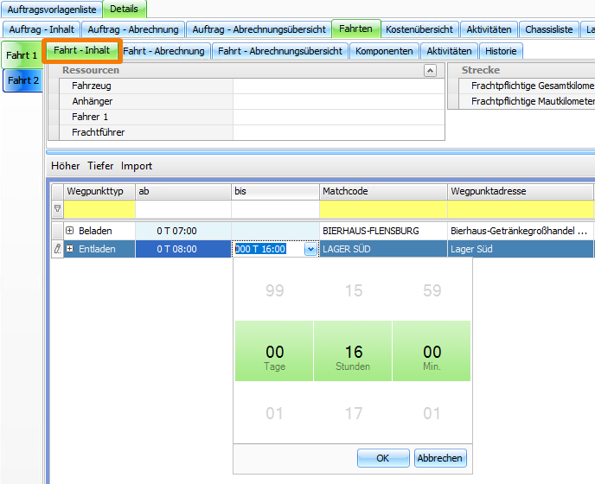Open the Komponenten tab

point(385,51)
